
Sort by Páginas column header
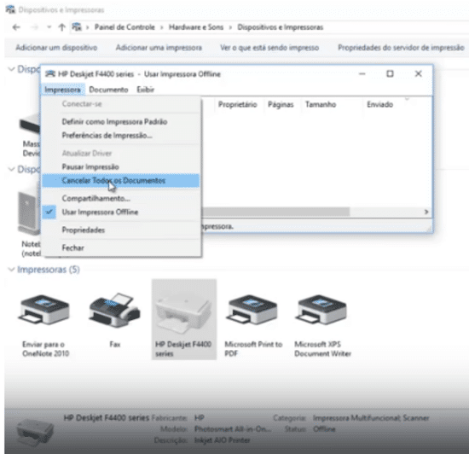281,104
